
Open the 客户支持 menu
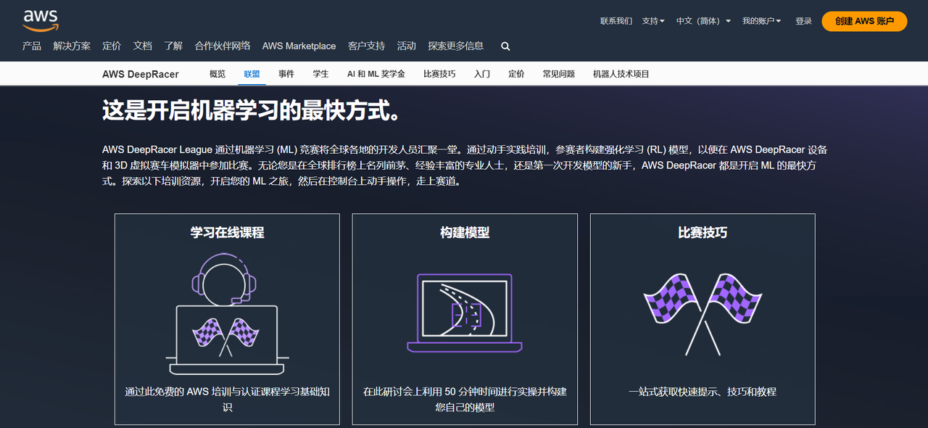click(x=366, y=46)
